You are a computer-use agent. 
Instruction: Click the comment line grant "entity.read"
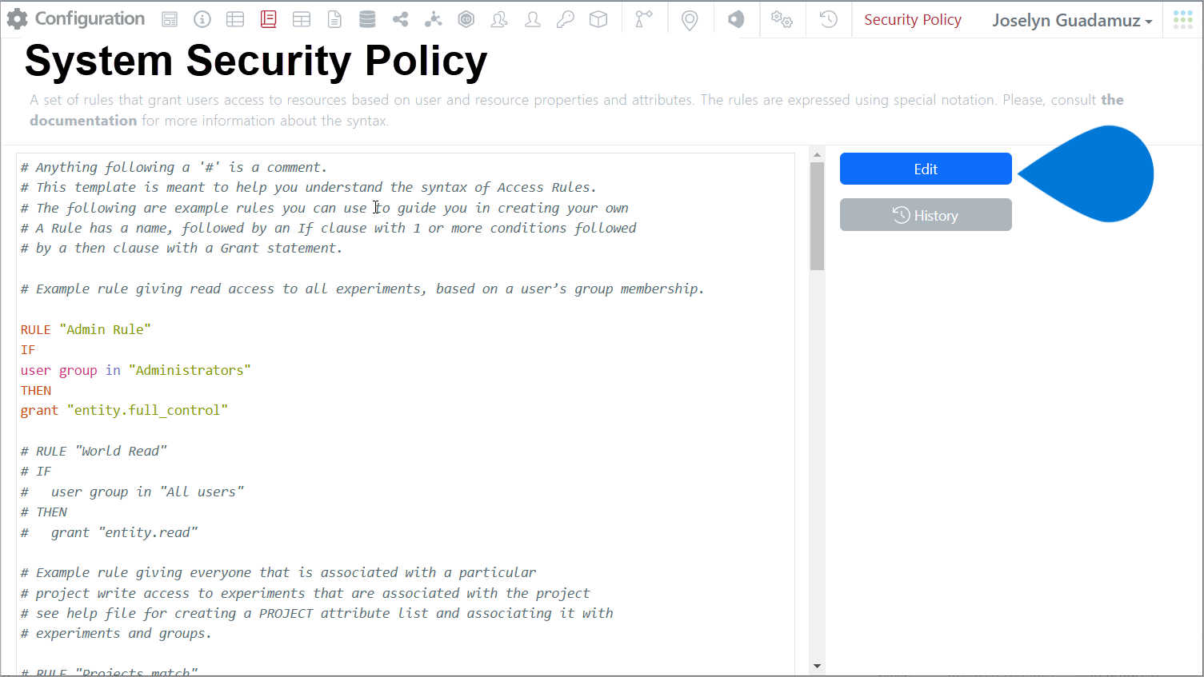pos(110,532)
